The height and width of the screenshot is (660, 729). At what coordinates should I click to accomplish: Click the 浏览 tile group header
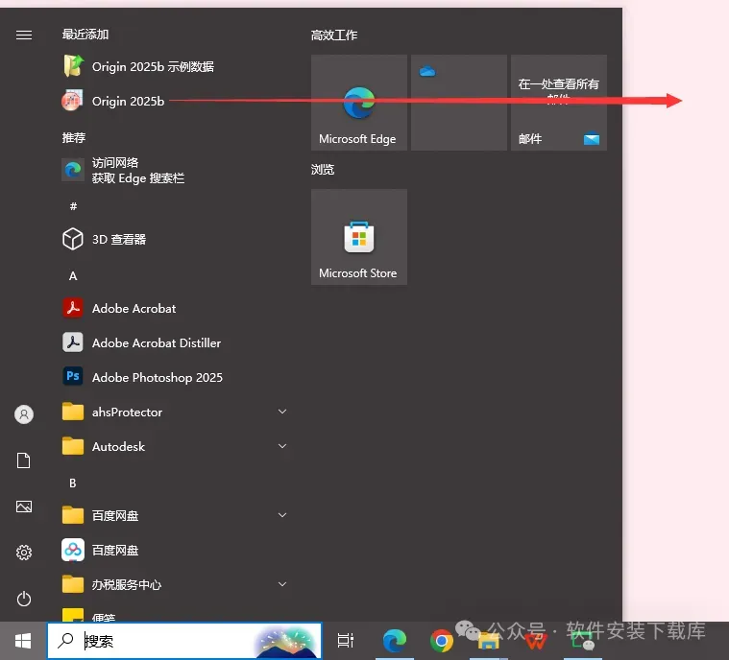click(x=323, y=169)
